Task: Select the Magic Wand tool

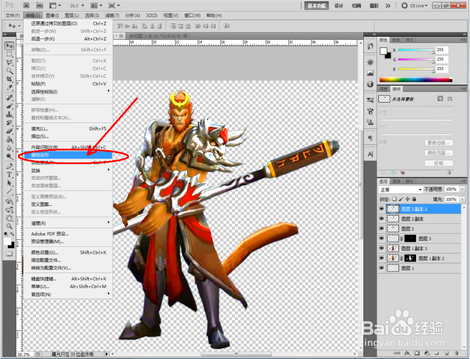Action: coord(9,71)
